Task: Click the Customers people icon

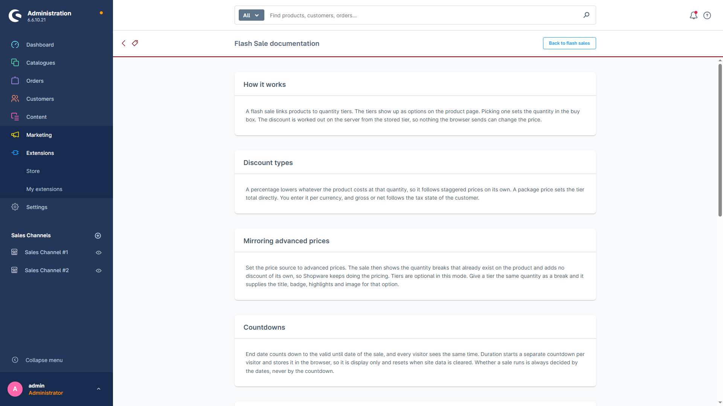Action: coord(15,99)
